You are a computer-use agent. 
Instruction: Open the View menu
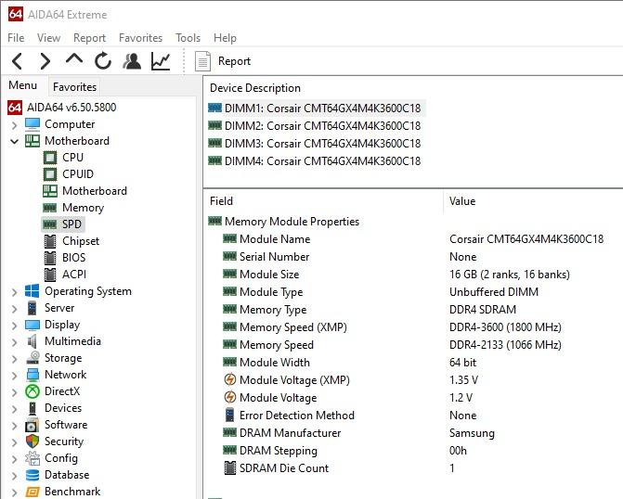tap(48, 38)
